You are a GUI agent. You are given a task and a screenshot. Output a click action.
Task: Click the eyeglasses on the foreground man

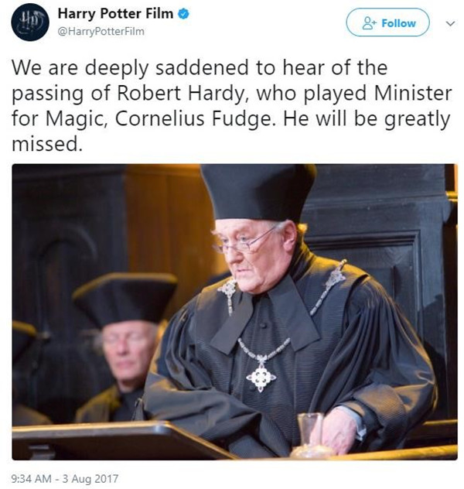(x=244, y=242)
